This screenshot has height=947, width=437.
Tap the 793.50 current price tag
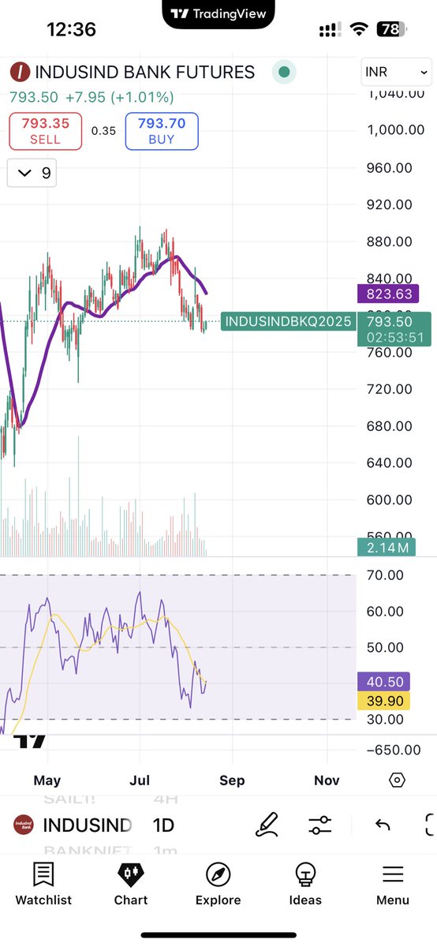click(x=394, y=329)
